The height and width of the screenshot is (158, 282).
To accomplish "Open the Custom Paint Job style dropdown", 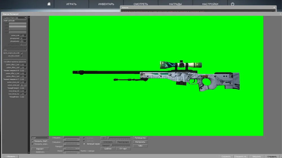I will pos(15,18).
